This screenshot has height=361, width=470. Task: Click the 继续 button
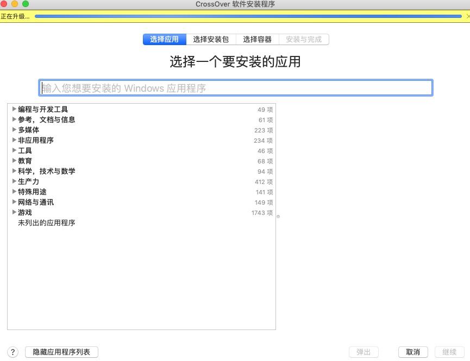click(449, 352)
